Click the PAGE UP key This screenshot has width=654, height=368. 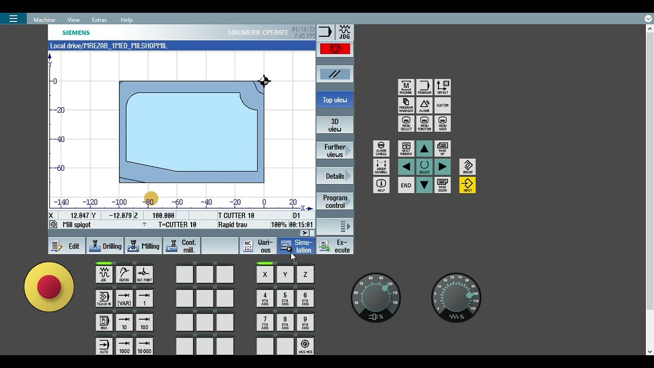(x=442, y=149)
